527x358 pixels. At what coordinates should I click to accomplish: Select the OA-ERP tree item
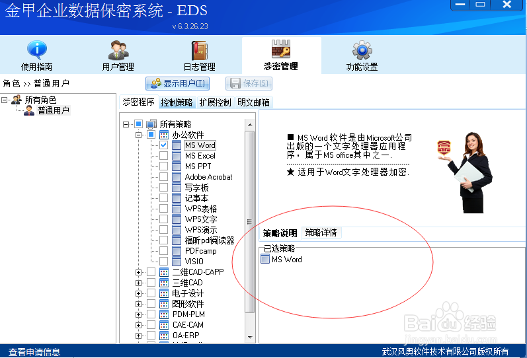point(186,336)
